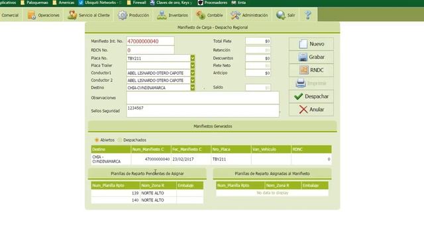Image resolution: width=424 pixels, height=238 pixels.
Task: Click the Nuevo blank page icon
Action: click(x=303, y=44)
